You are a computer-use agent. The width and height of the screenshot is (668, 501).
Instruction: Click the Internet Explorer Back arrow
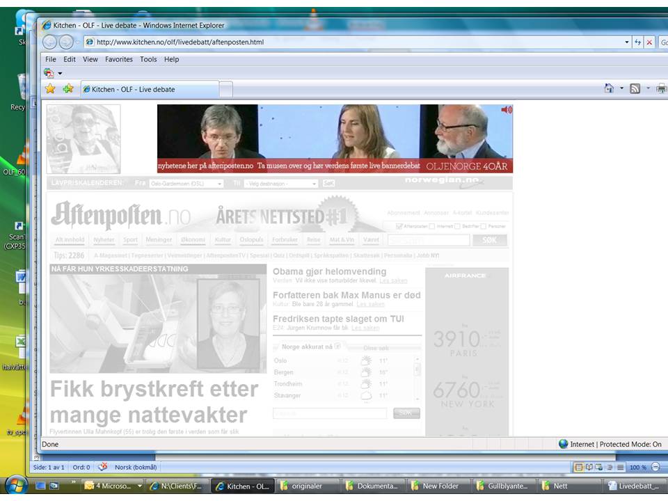[50, 42]
